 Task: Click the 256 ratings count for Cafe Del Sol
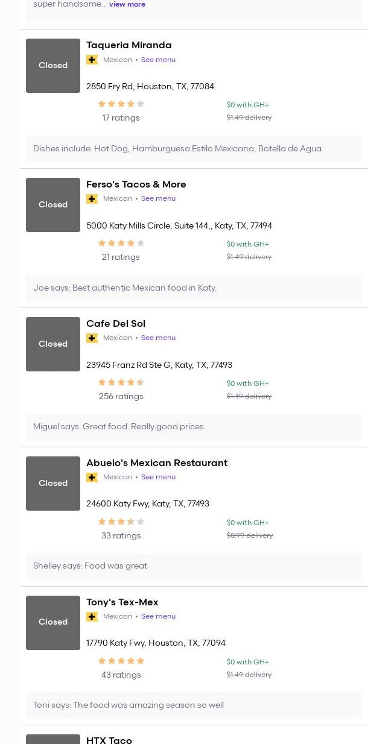(x=121, y=397)
